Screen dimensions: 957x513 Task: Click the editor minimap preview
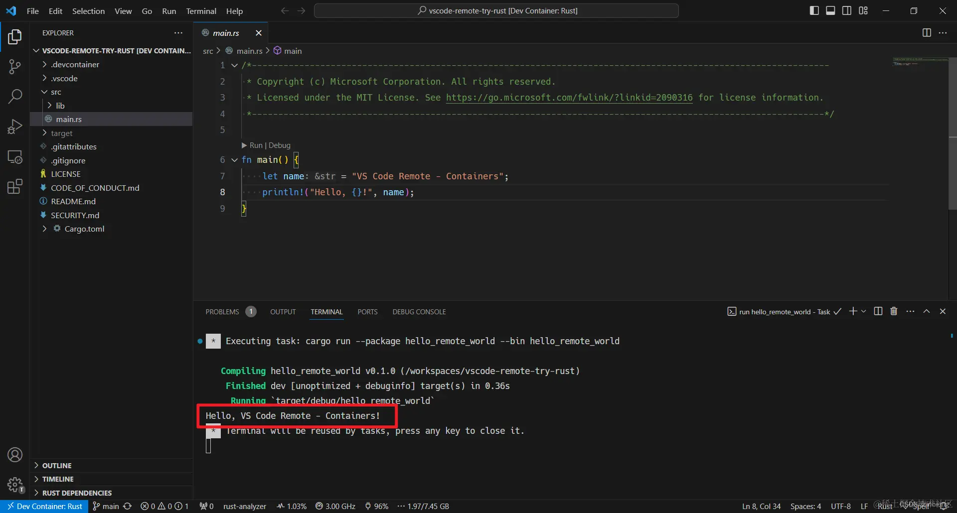pos(920,62)
